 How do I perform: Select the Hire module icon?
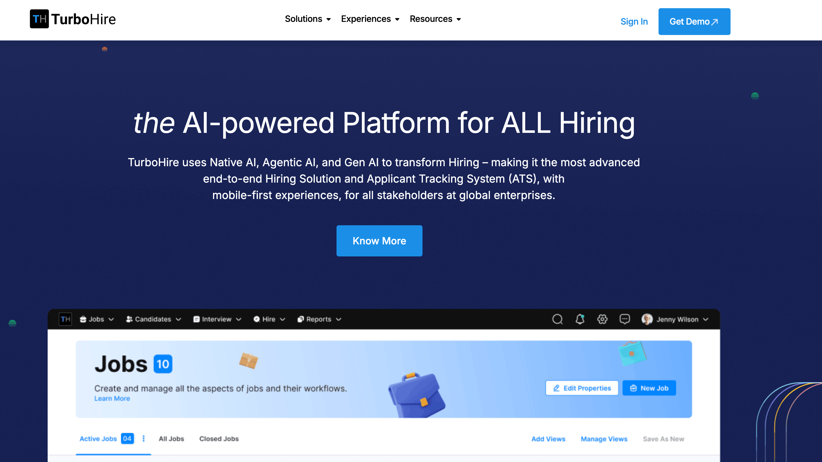point(256,319)
